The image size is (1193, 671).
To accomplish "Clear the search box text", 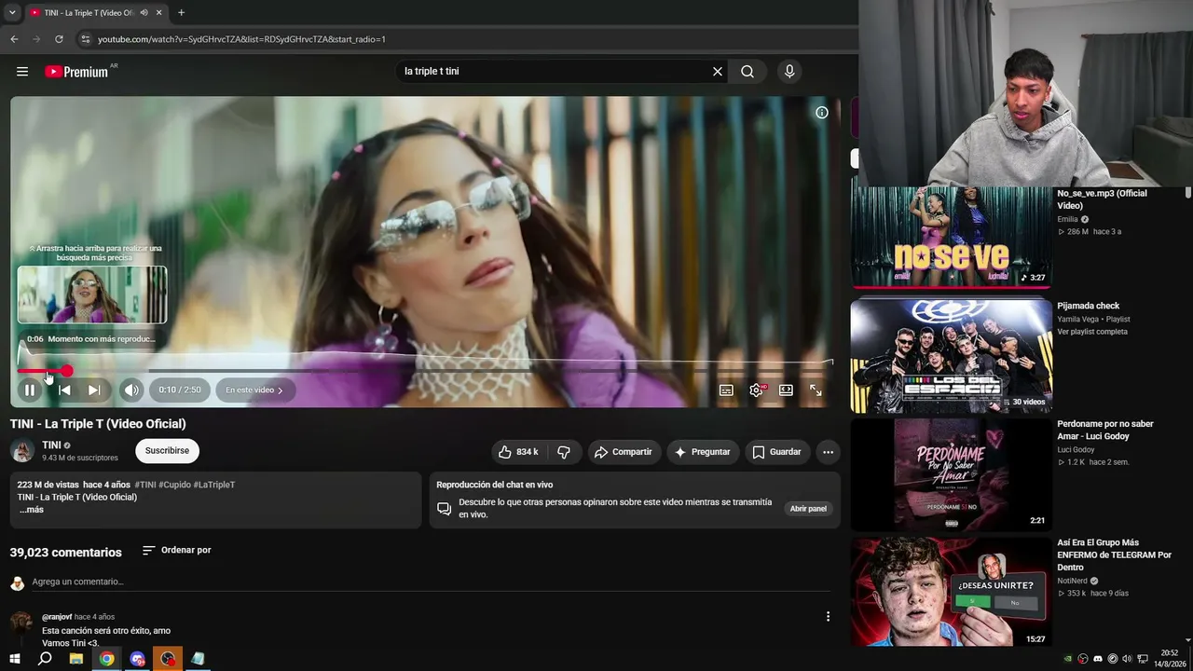I will point(718,72).
